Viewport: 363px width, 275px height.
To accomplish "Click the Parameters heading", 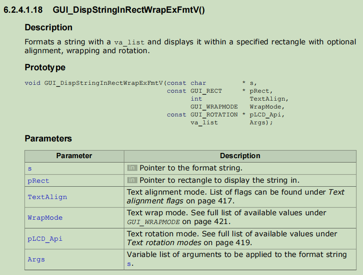I will [x=48, y=138].
